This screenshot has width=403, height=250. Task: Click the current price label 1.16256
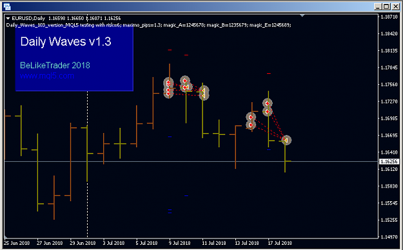coord(389,161)
